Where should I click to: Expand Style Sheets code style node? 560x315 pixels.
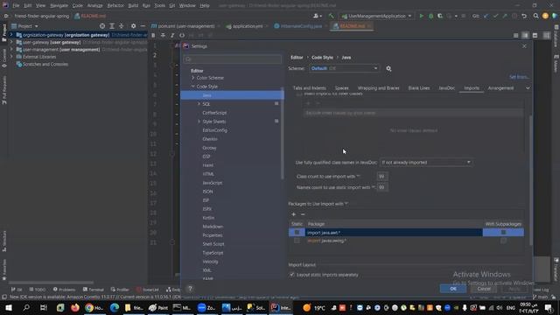point(199,122)
